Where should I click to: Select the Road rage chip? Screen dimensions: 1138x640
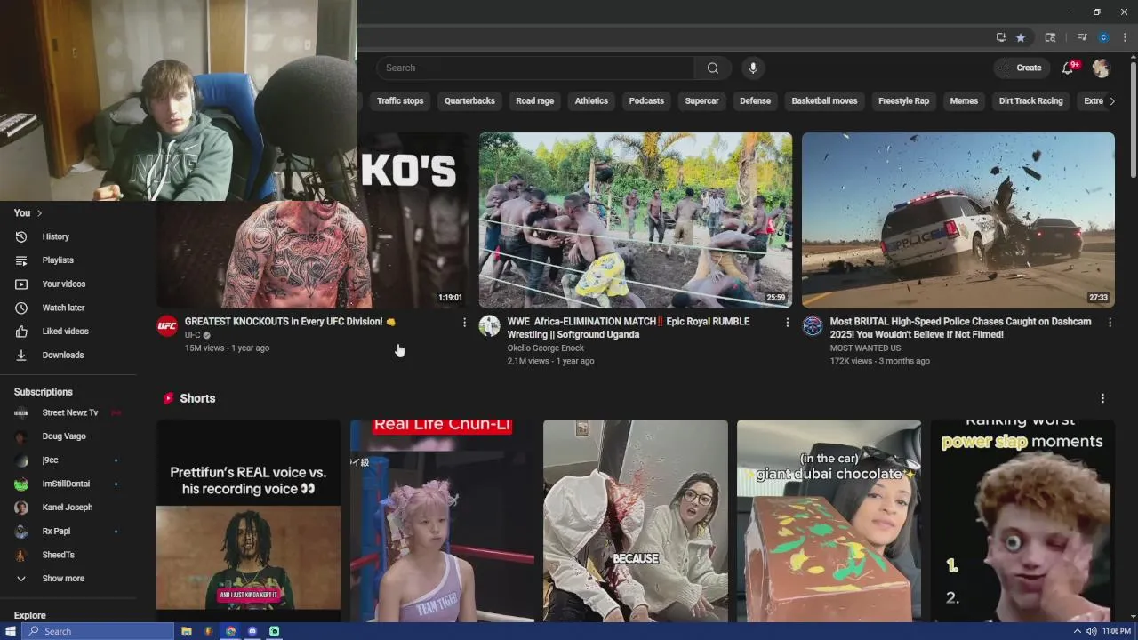coord(534,101)
